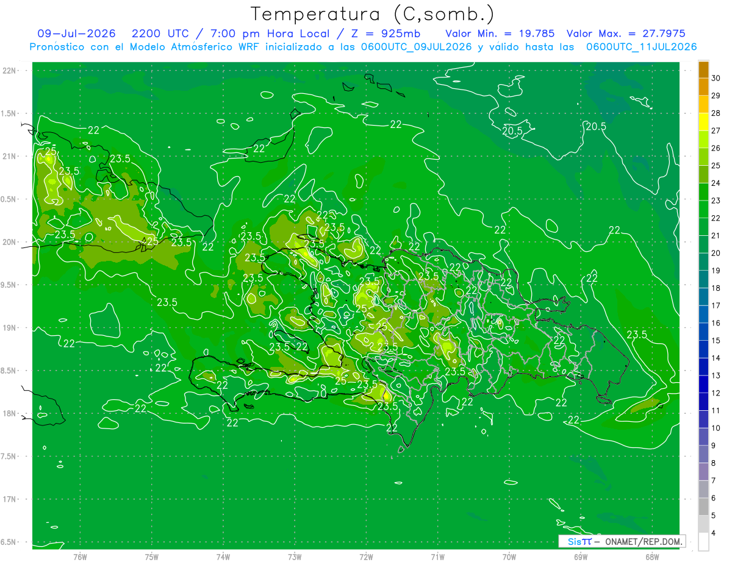This screenshot has height=565, width=732.
Task: Click legend value '30' on the color scale
Action: [716, 78]
